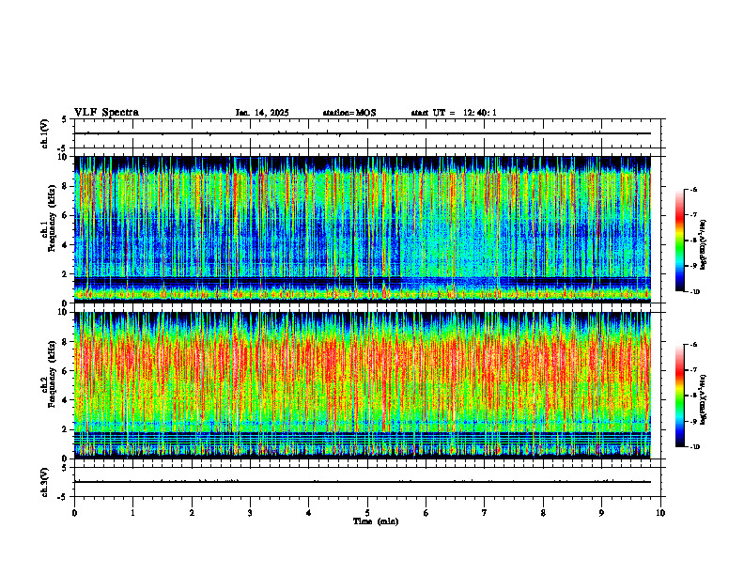Viewport: 744px width, 575px height.
Task: Click the "6" kHz tick of ch.2 spectrogram
Action: coord(66,371)
